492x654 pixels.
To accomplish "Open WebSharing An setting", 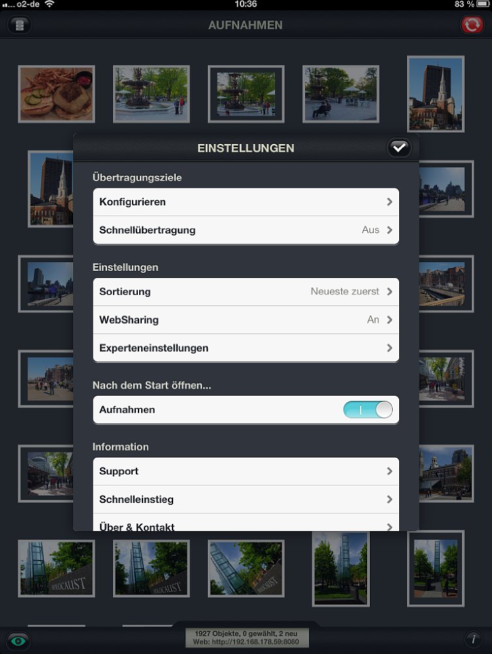I will (x=246, y=320).
